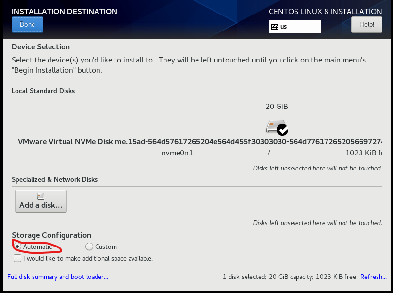Choose the Custom storage configuration radio button
The image size is (393, 293).
click(x=89, y=247)
